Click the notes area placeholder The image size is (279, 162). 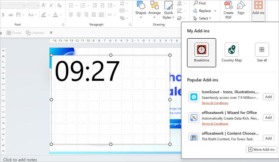[20, 160]
